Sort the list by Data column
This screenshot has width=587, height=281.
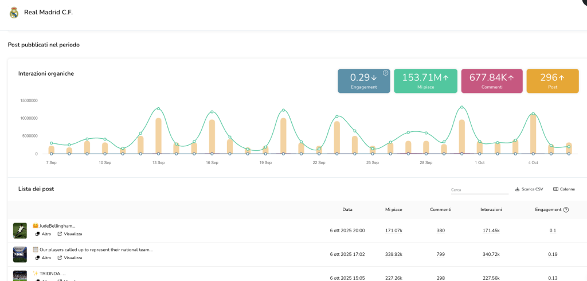click(x=347, y=210)
